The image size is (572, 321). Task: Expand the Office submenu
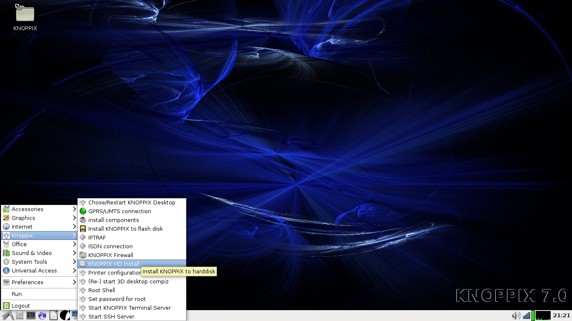(39, 244)
